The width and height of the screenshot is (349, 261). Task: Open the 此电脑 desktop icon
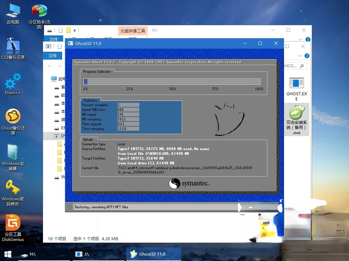click(x=13, y=14)
